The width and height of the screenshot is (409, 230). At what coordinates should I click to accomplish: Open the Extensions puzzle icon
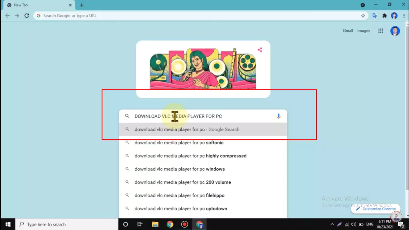[384, 16]
